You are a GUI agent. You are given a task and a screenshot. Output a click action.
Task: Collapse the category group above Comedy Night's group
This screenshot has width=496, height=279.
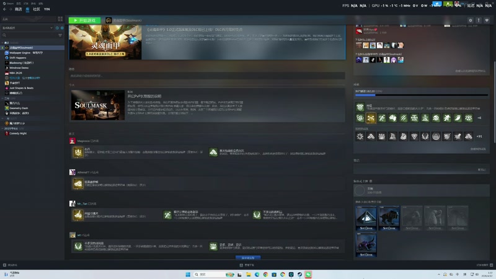coord(2,118)
